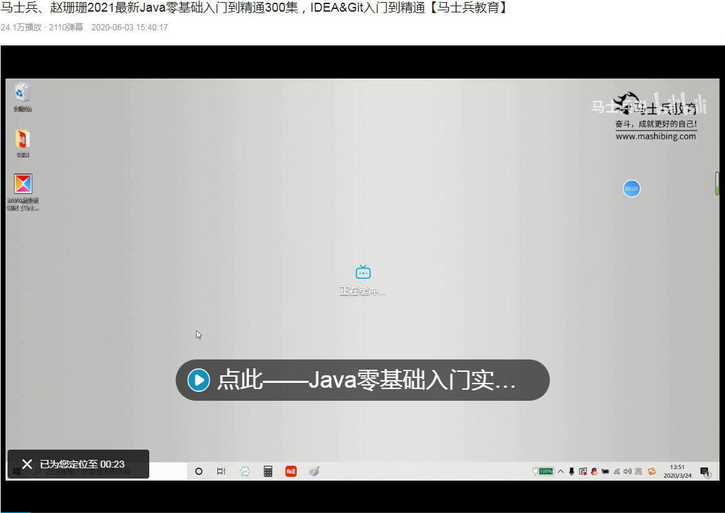725x513 pixels.
Task: Open Task View in the taskbar
Action: [221, 471]
